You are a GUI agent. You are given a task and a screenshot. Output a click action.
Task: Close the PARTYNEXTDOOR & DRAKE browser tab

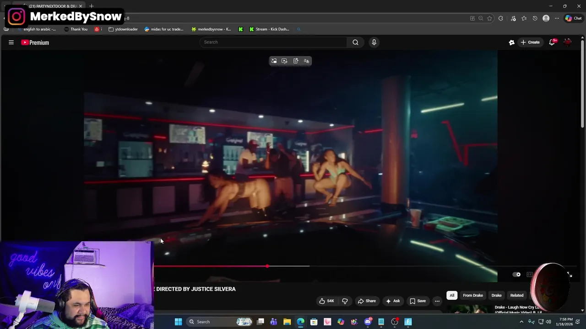pyautogui.click(x=81, y=6)
